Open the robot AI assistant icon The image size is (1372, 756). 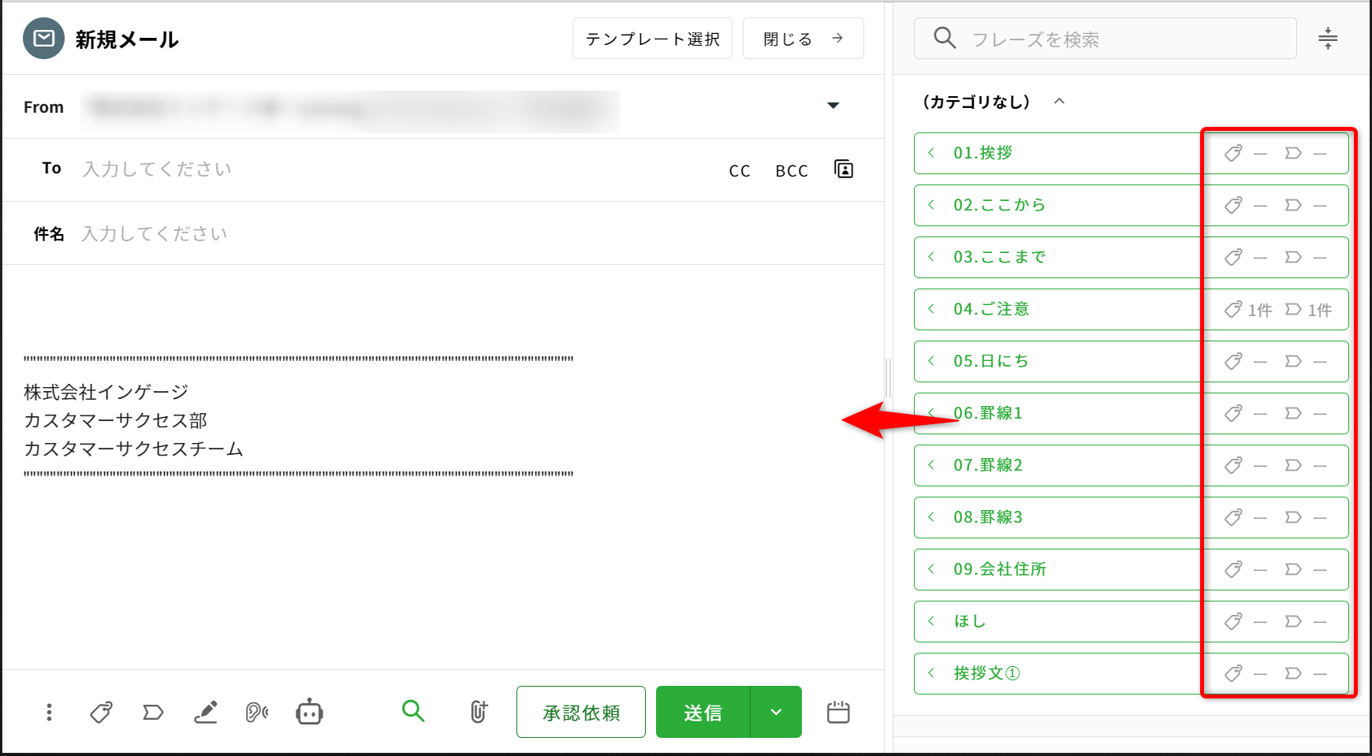(x=309, y=713)
